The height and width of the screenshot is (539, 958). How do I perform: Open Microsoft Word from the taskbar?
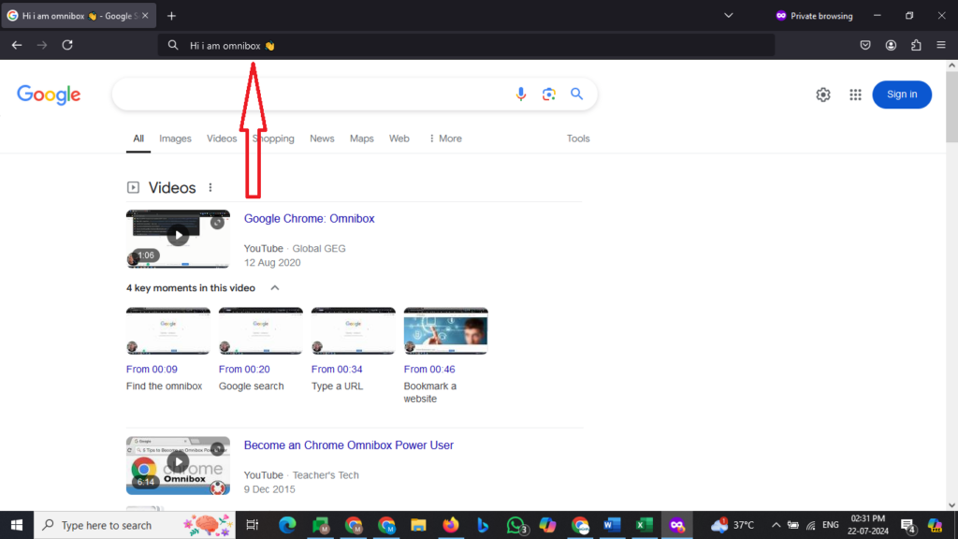pyautogui.click(x=612, y=525)
